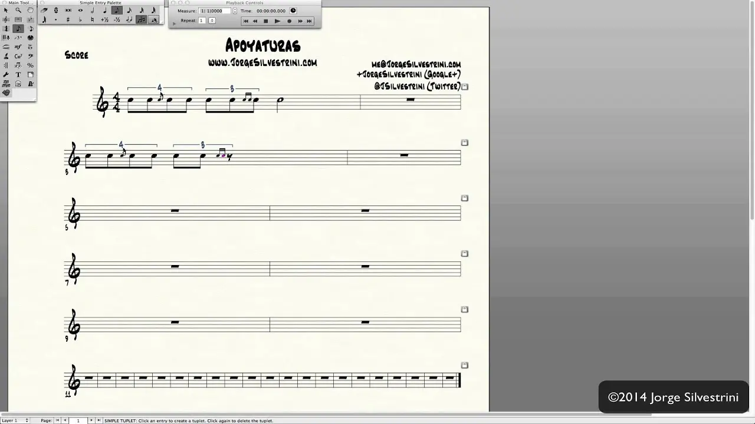Screen dimensions: 755x424
Task: Go to the next page
Action: point(91,420)
